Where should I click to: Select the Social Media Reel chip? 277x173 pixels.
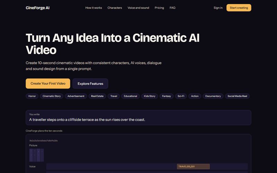(237, 96)
